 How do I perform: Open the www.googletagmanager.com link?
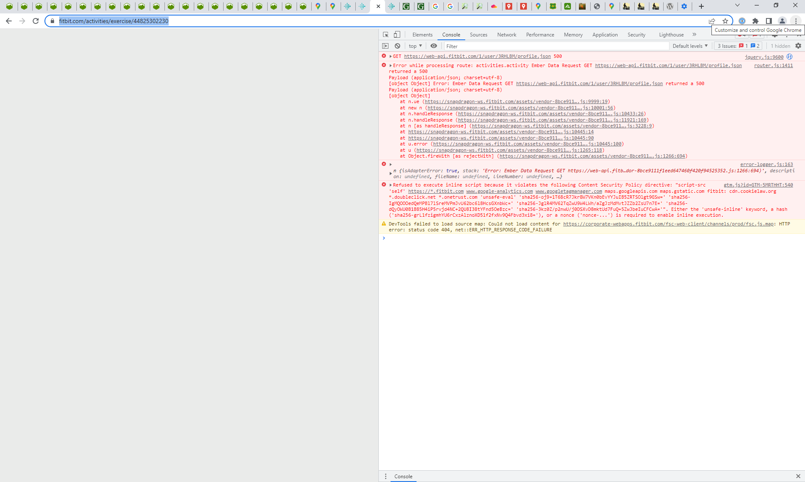point(568,191)
